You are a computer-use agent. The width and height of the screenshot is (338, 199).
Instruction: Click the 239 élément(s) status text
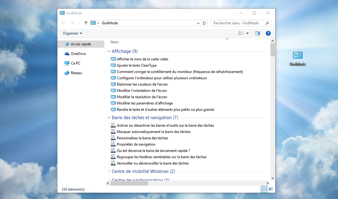click(x=73, y=189)
